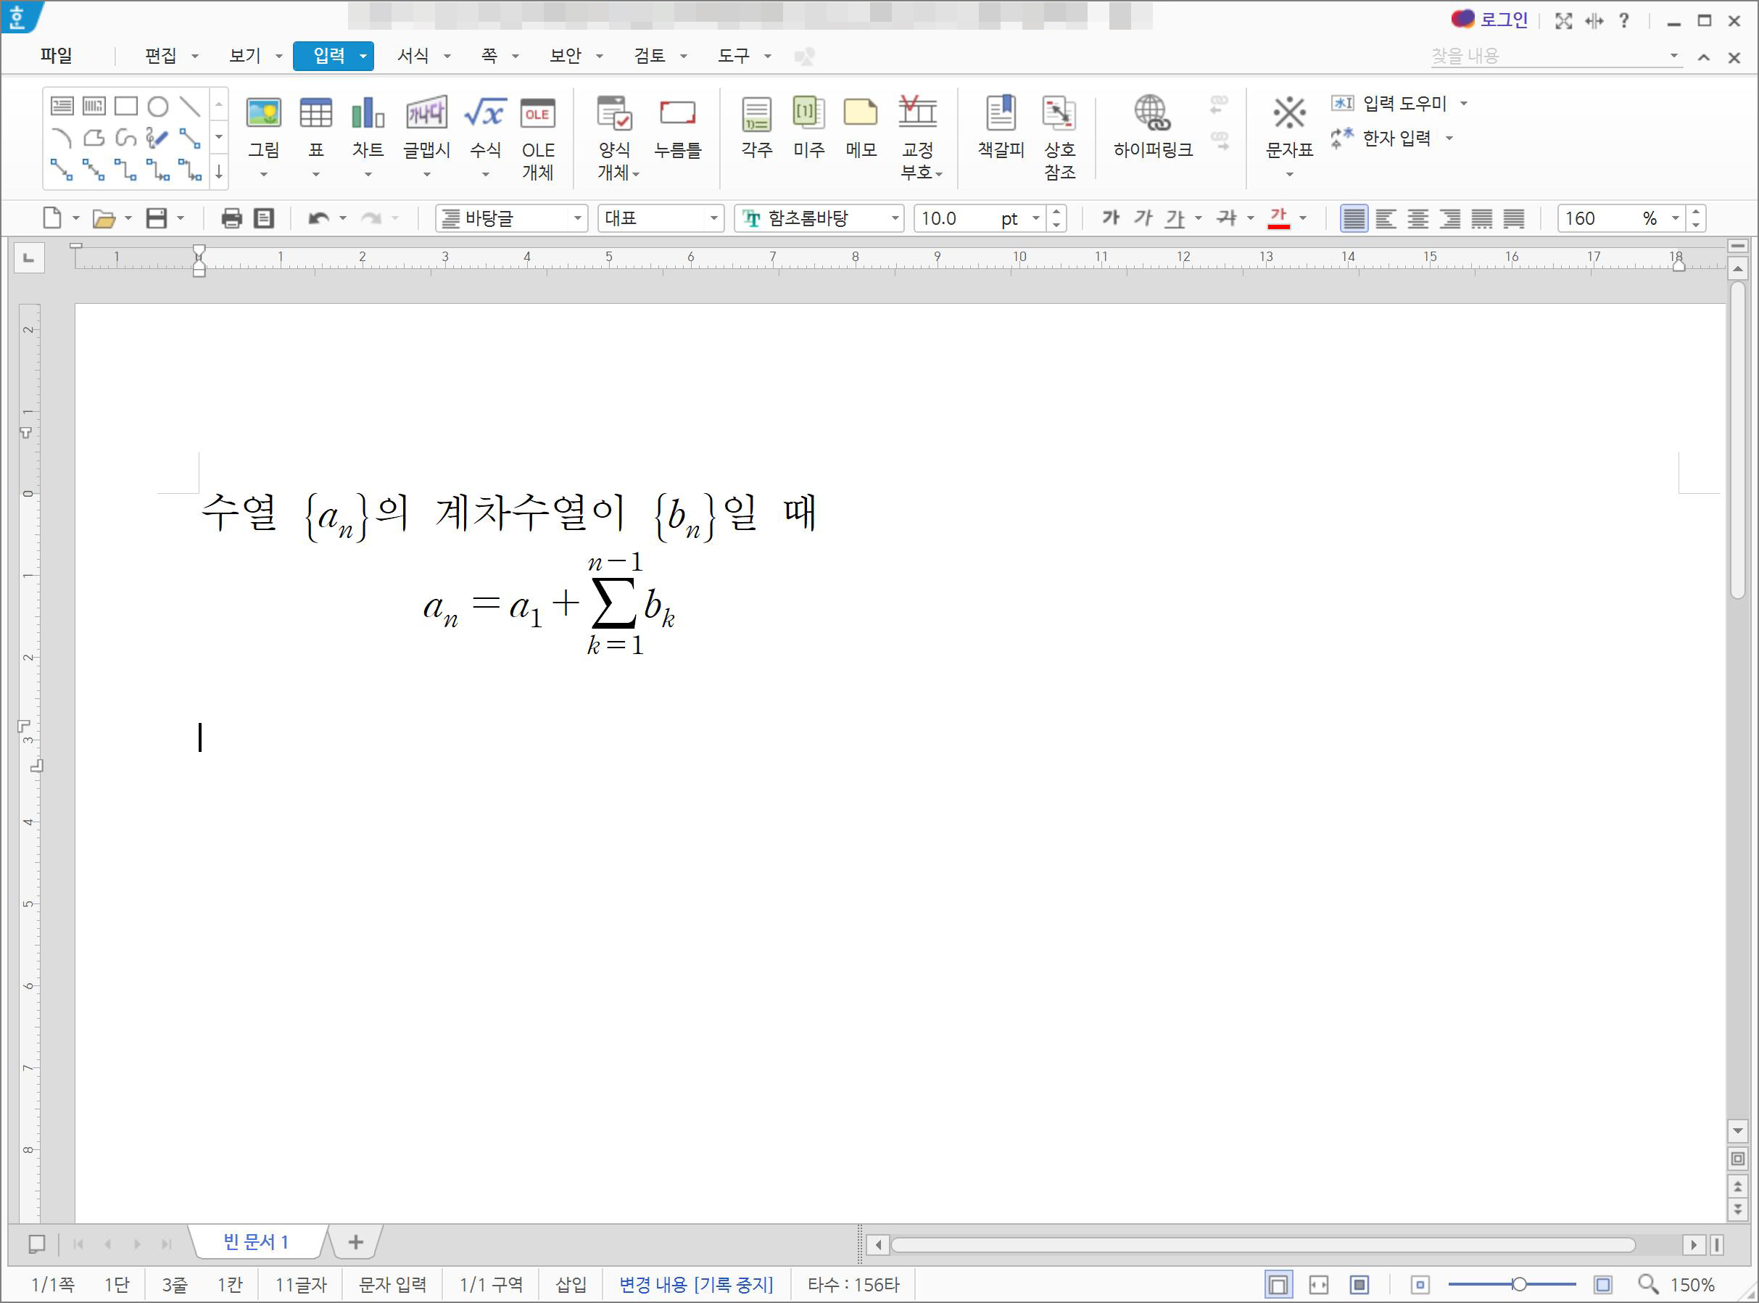Toggle italic 가 formatting button
1759x1303 pixels.
1142,218
